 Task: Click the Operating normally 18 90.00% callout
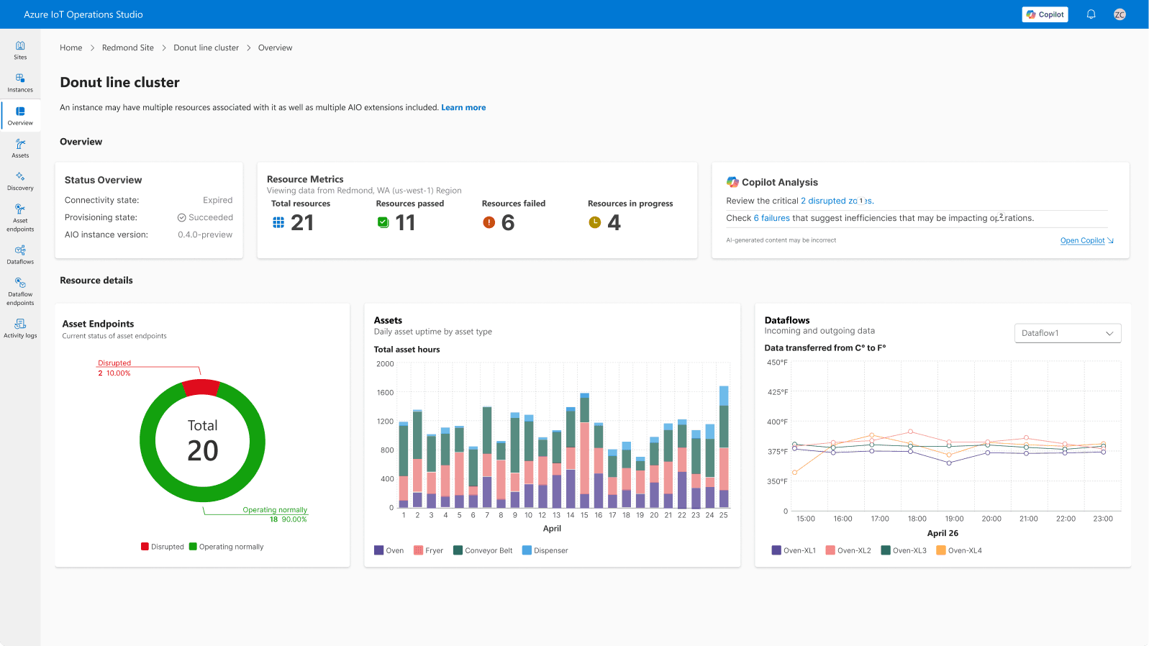click(x=275, y=514)
